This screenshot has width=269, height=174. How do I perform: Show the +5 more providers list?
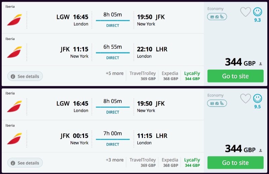click(114, 73)
